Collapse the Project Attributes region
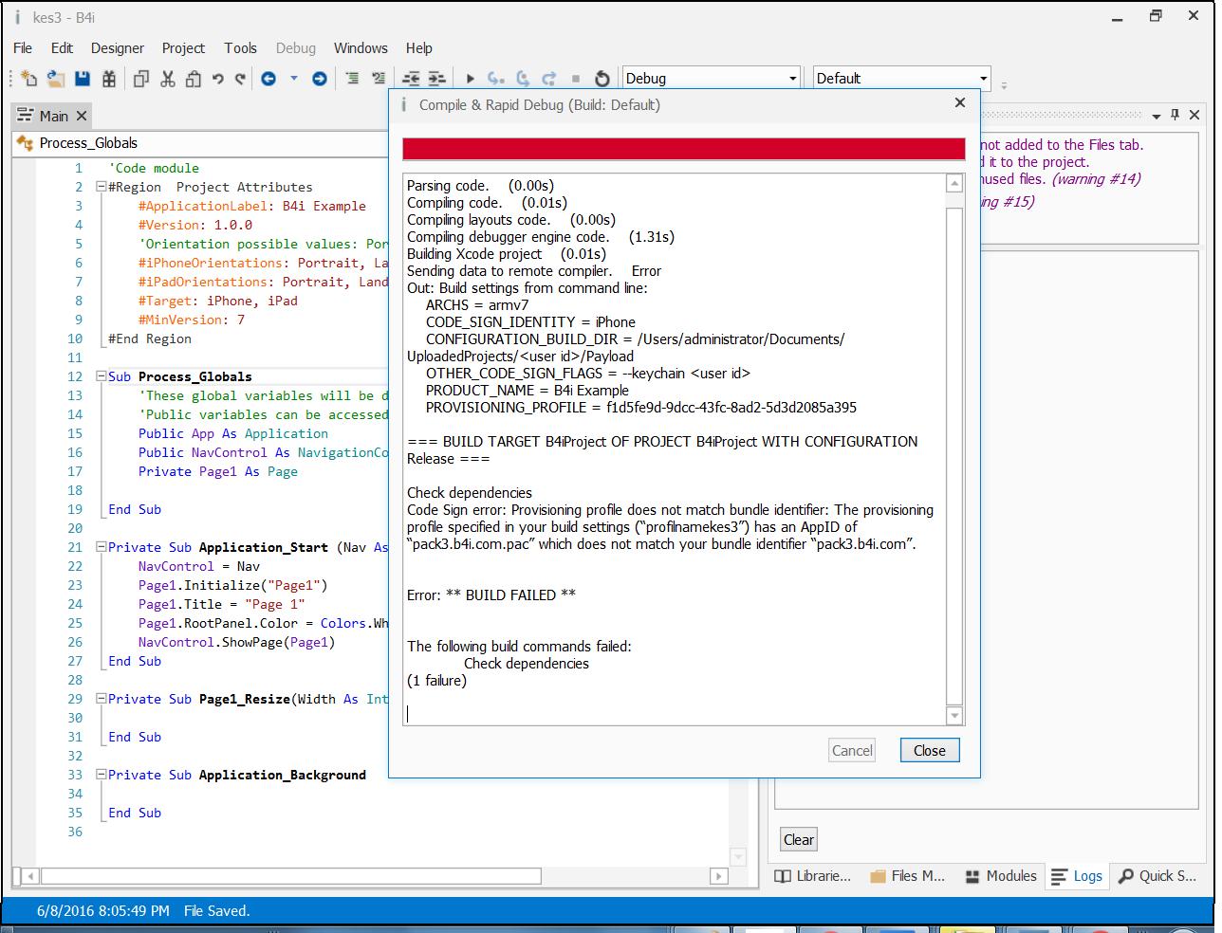Viewport: 1222px width, 933px height. pos(101,187)
